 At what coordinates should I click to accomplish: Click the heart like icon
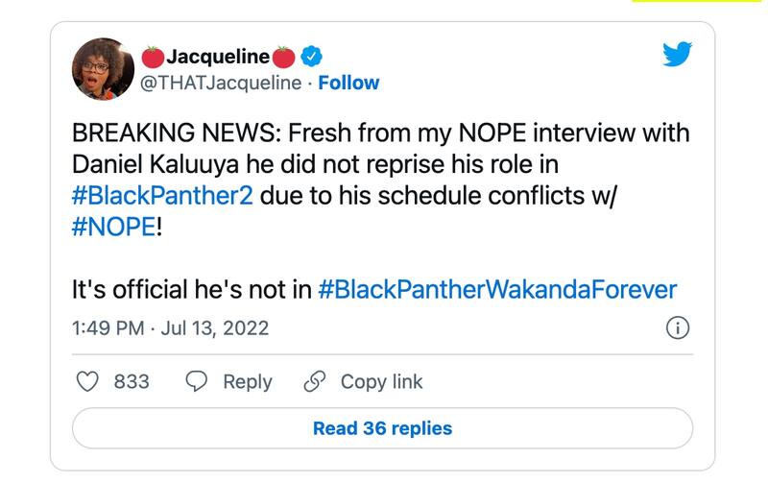[88, 381]
